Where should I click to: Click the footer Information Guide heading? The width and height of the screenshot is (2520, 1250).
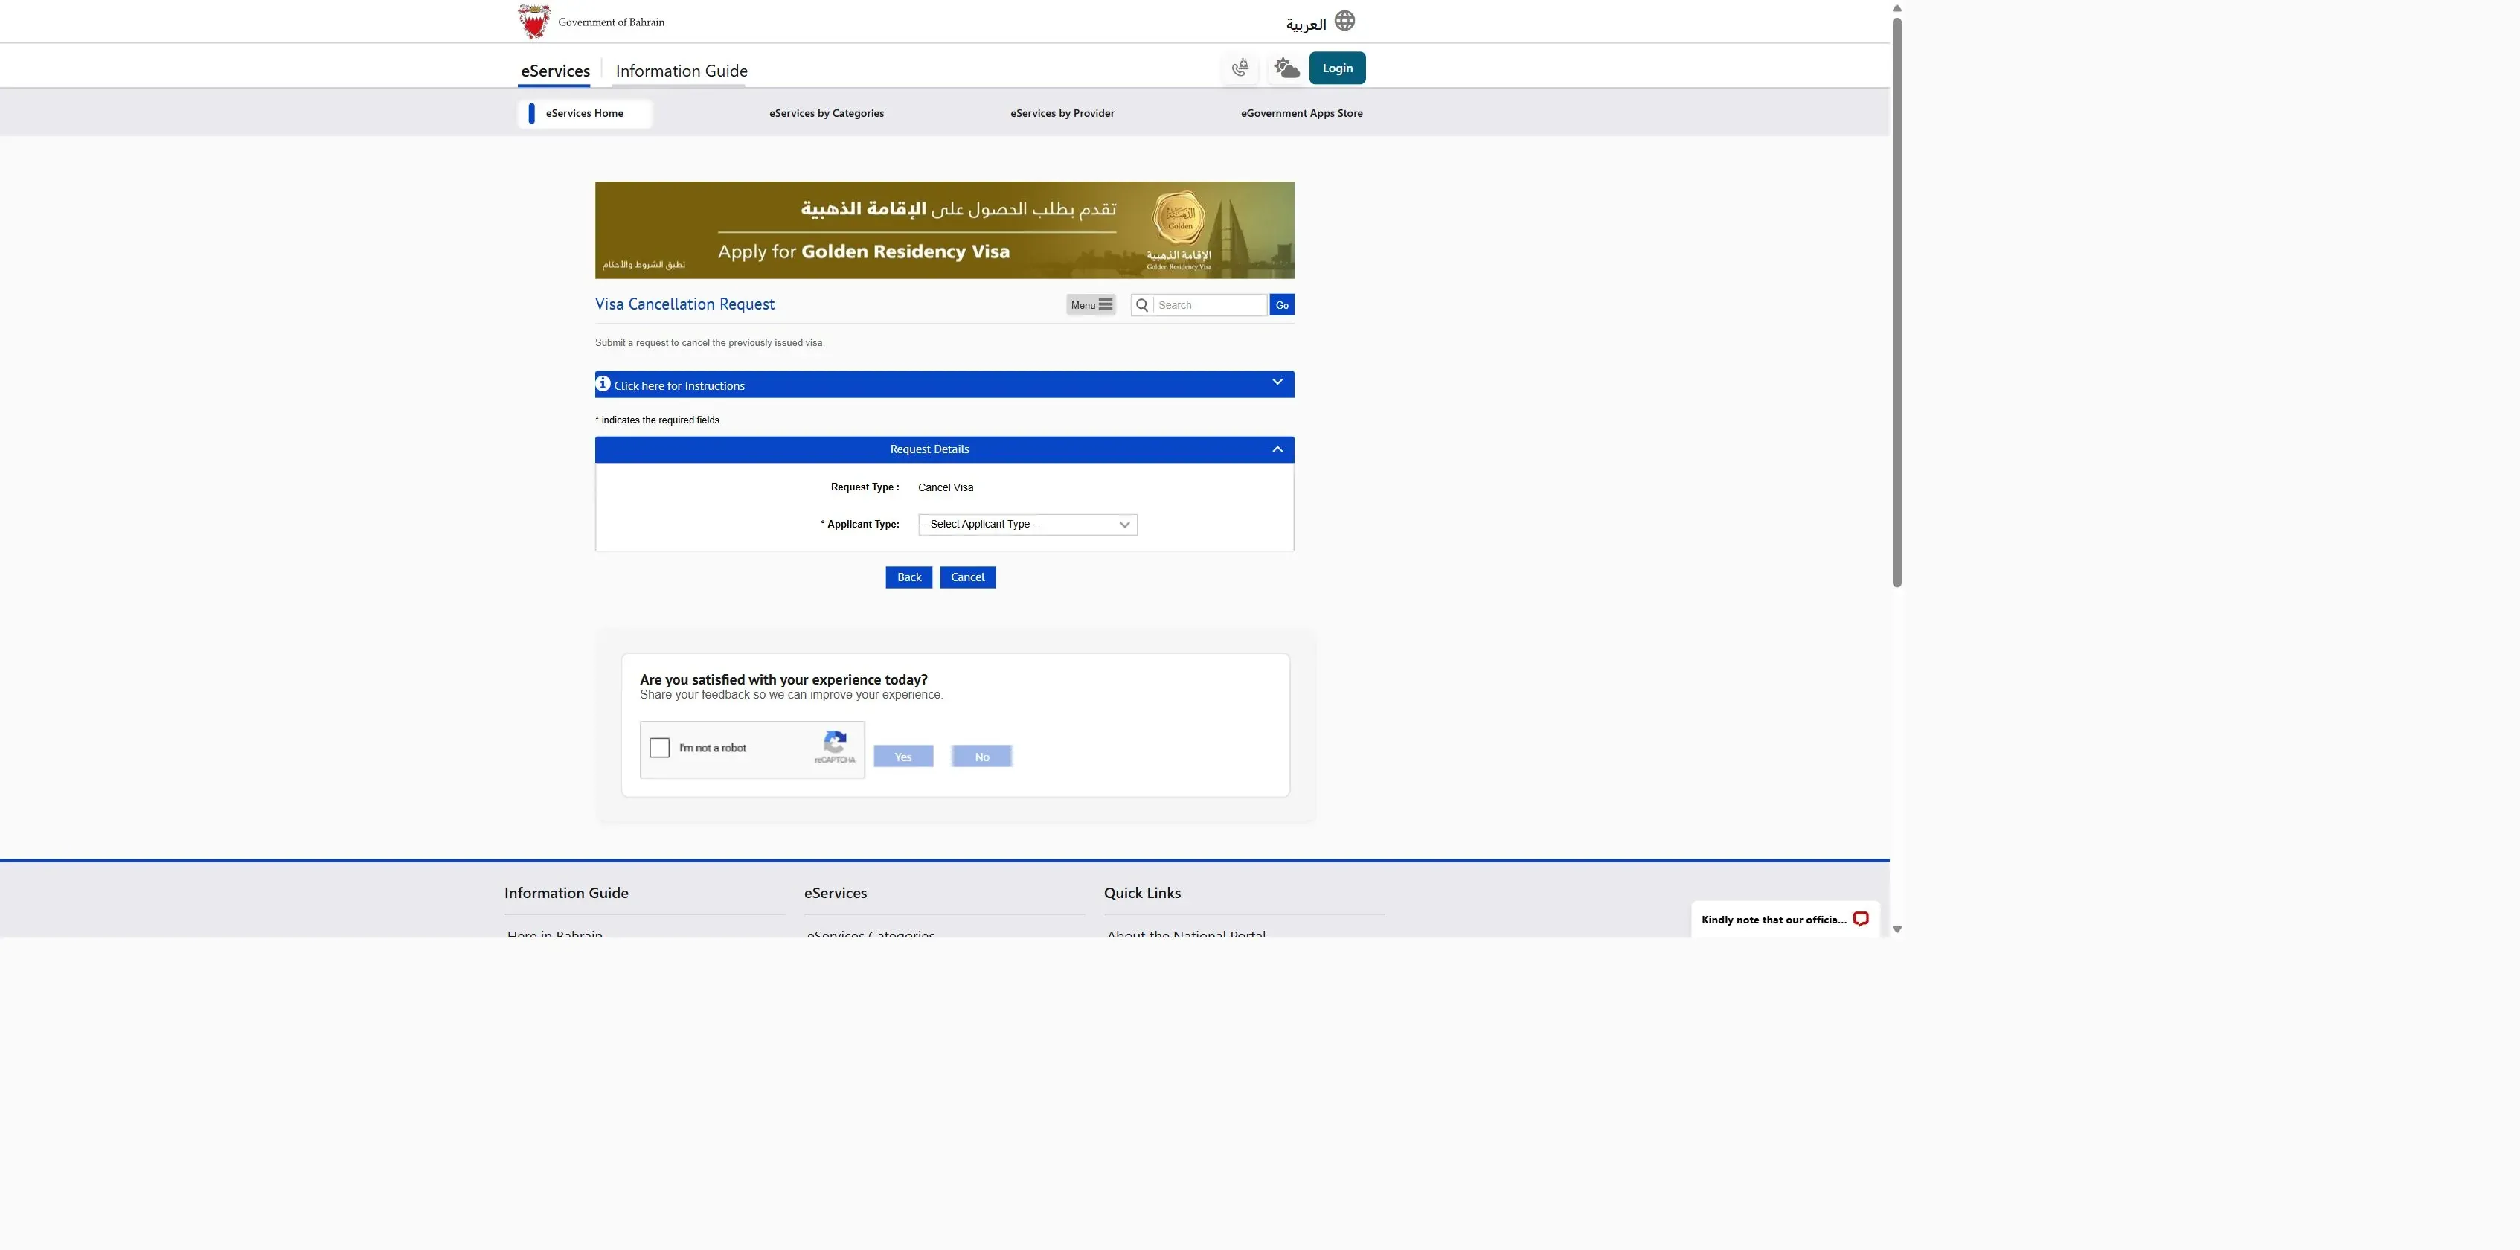click(x=566, y=893)
